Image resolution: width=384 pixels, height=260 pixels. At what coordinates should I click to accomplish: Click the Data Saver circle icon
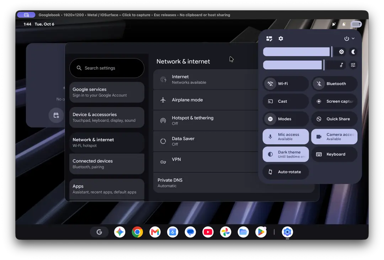tap(163, 141)
